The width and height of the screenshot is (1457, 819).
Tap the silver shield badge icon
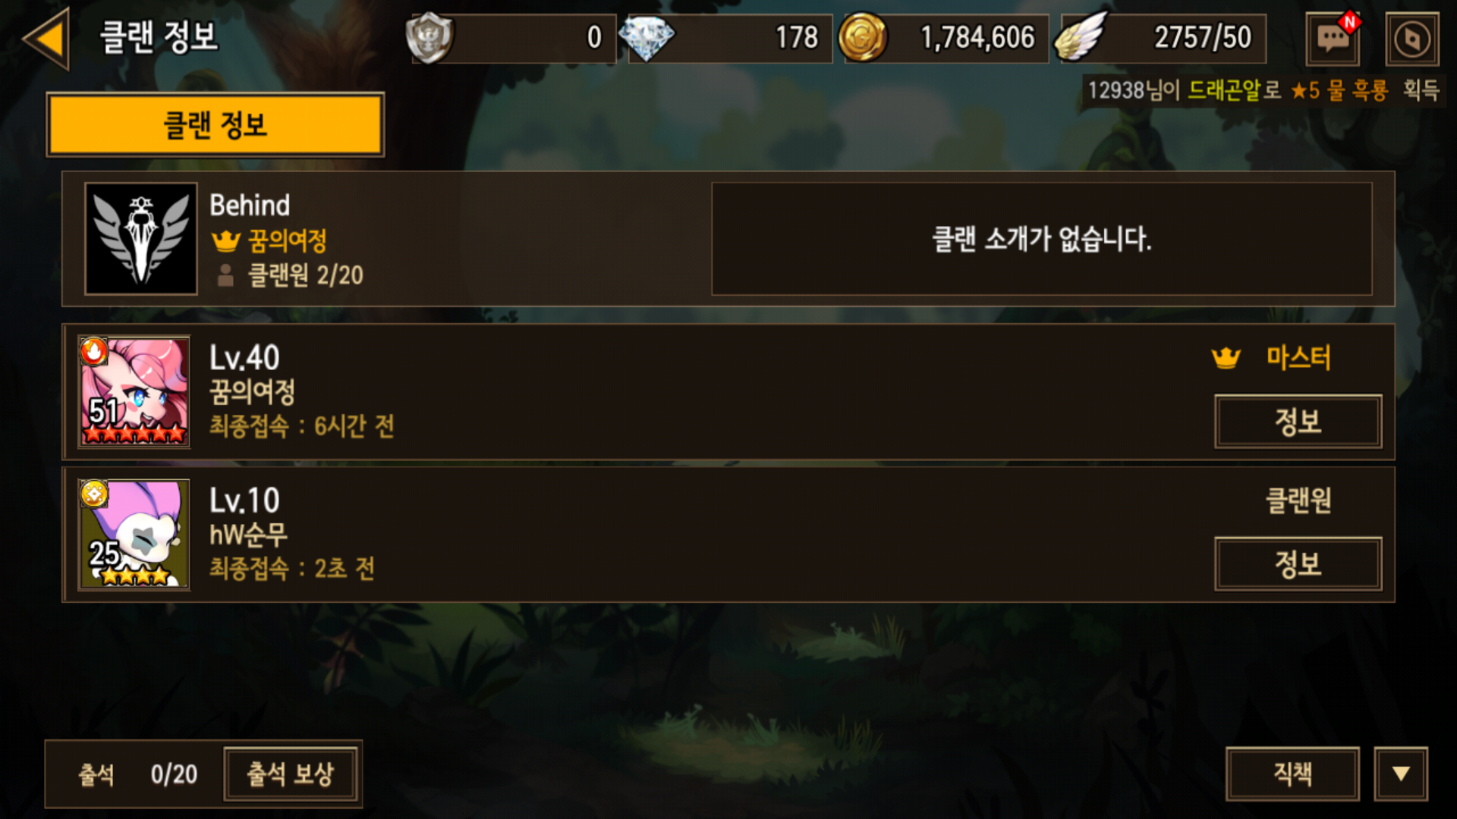[x=429, y=37]
